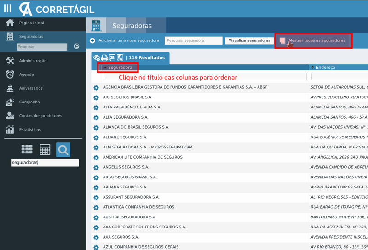Select row AGÊNCIA BRASILEIRA GESTORA DE FUNDOS
The width and height of the screenshot is (368, 250).
(x=229, y=88)
